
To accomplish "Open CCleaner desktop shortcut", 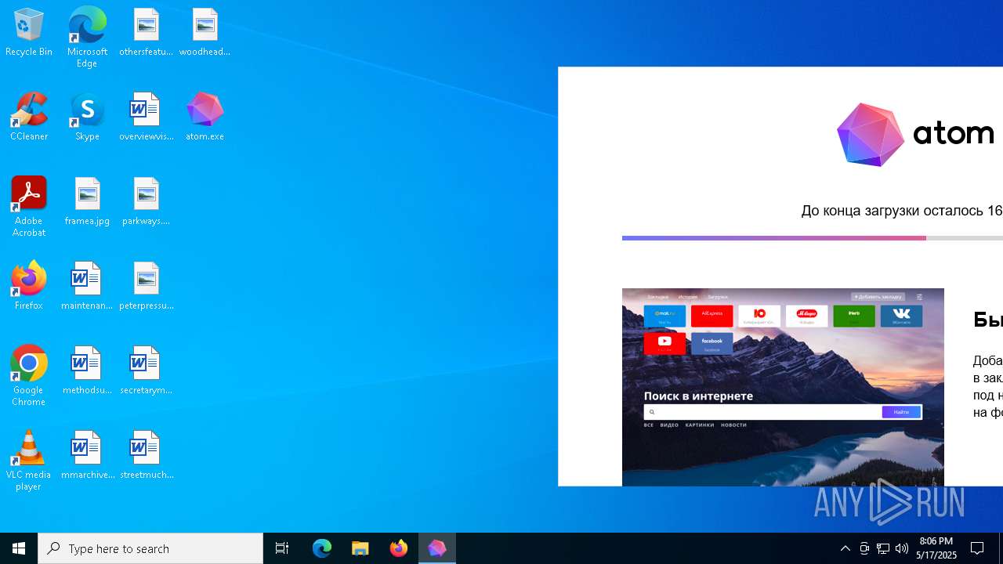I will [29, 117].
